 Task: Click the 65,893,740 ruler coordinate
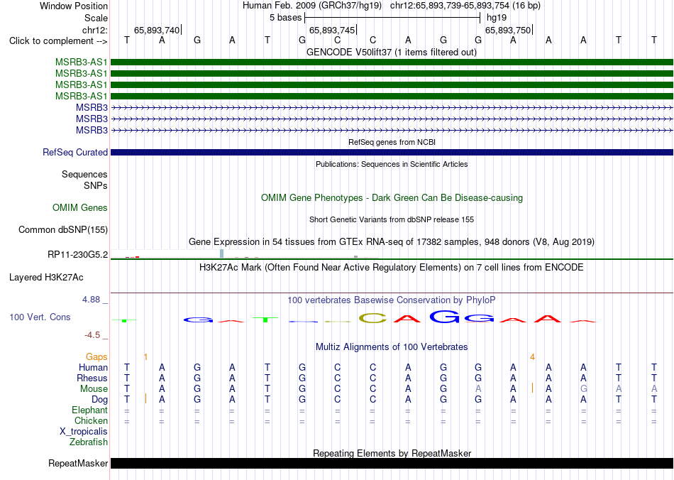click(157, 30)
